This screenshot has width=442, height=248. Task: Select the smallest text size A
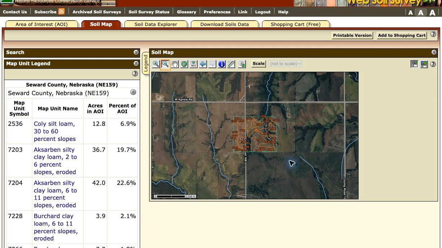tap(411, 13)
